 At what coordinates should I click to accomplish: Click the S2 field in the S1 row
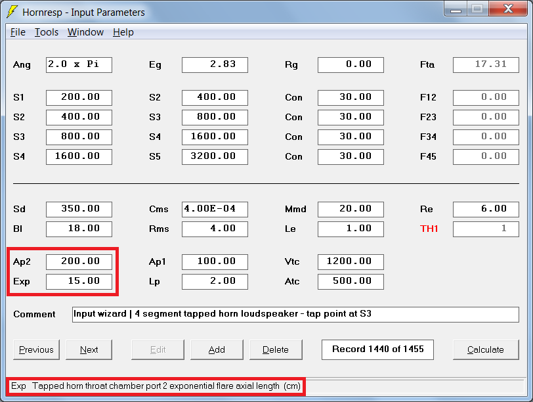point(215,98)
